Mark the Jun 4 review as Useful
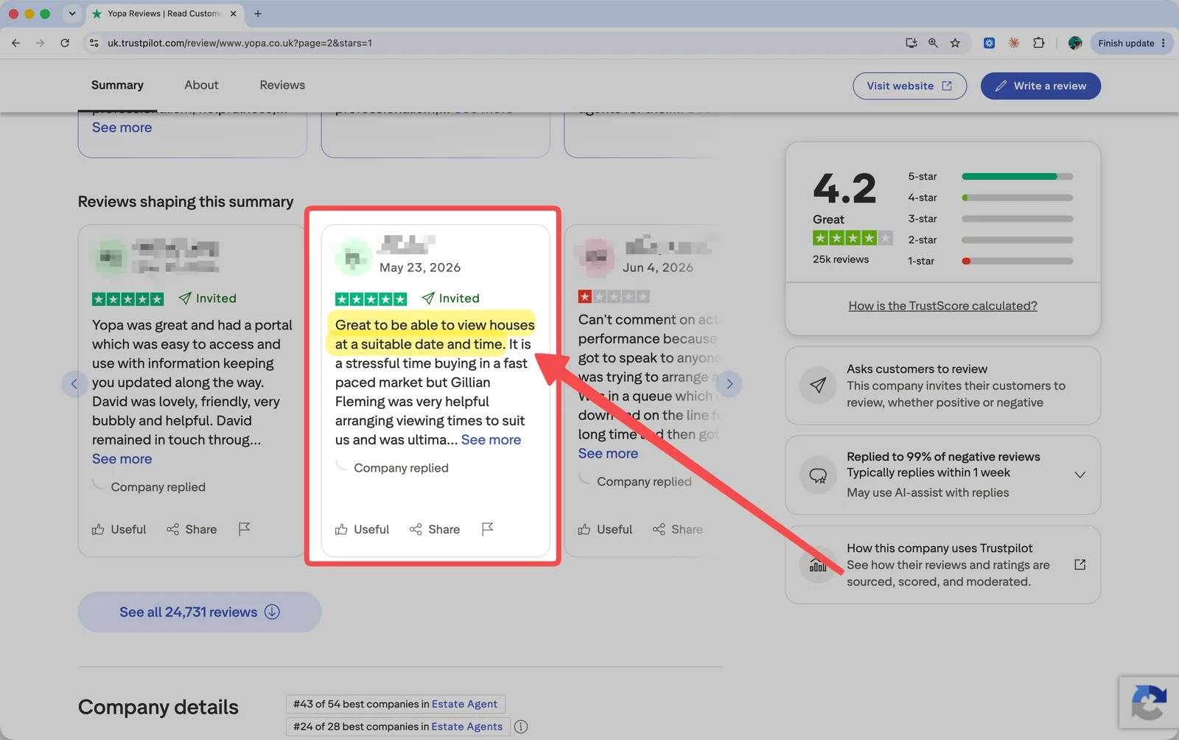The height and width of the screenshot is (740, 1179). click(x=605, y=529)
